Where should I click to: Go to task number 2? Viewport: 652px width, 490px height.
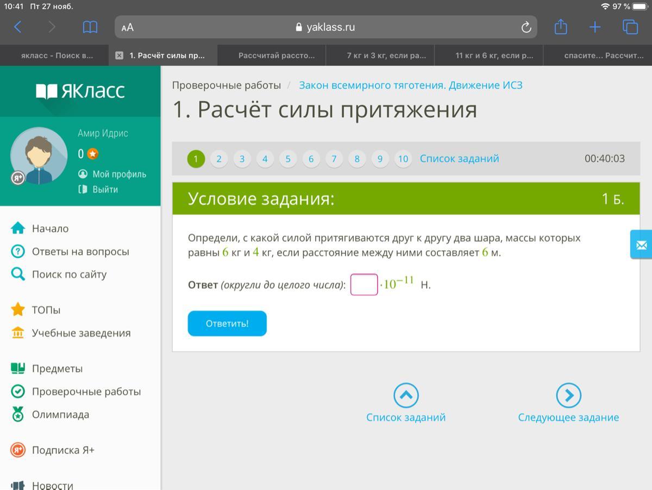(219, 159)
